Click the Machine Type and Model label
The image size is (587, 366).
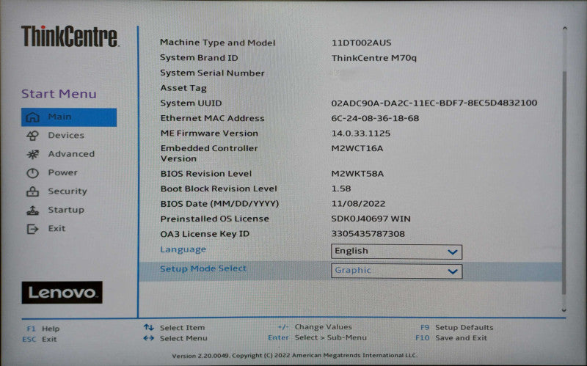(217, 43)
